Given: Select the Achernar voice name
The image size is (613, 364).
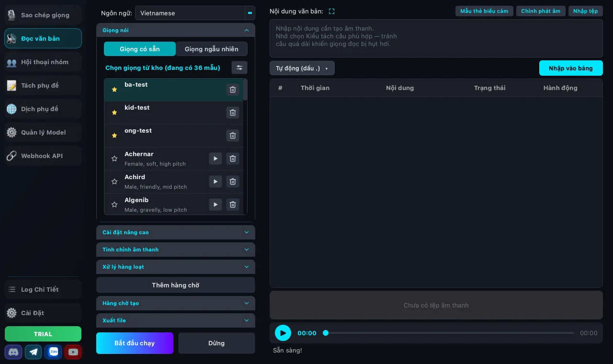Looking at the screenshot, I should click(x=139, y=154).
